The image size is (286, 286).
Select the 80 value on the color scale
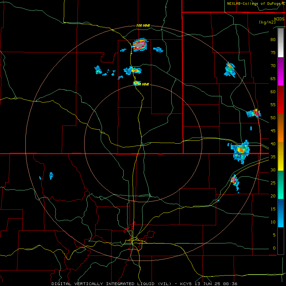[x=273, y=40]
